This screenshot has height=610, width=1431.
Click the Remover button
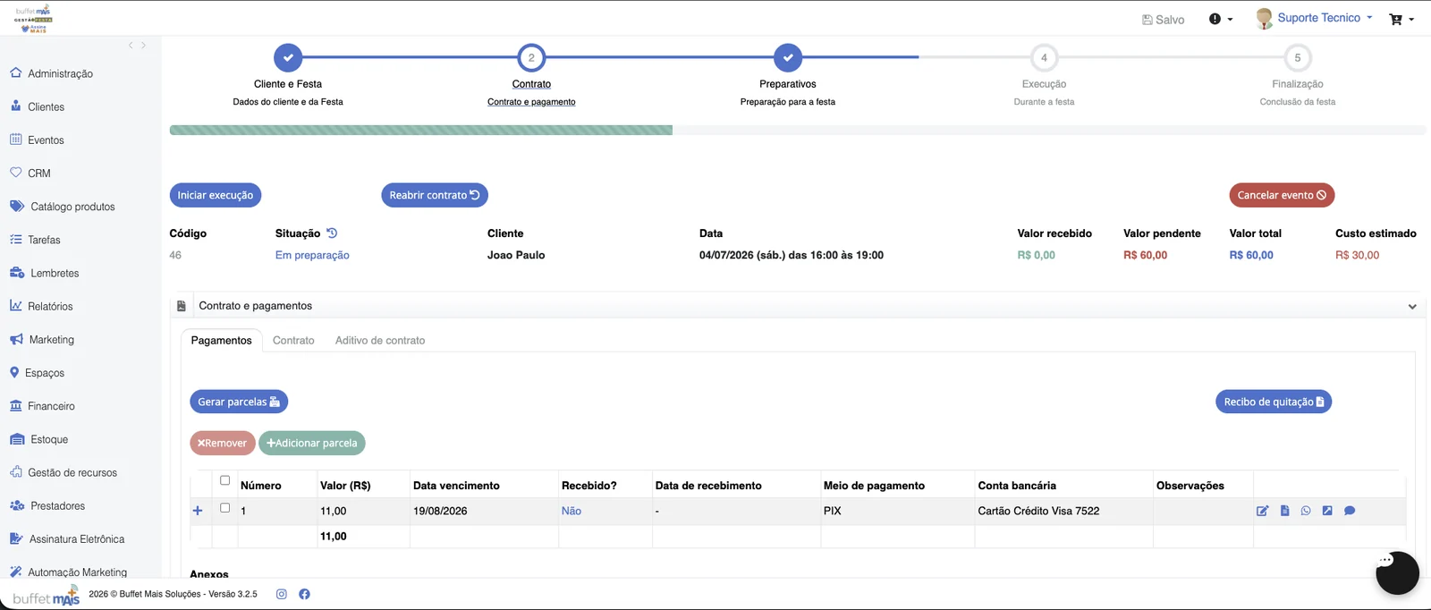point(223,443)
